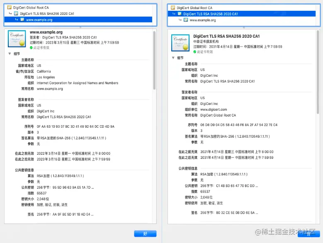Click green valid checkmark in right window

pos(194,52)
